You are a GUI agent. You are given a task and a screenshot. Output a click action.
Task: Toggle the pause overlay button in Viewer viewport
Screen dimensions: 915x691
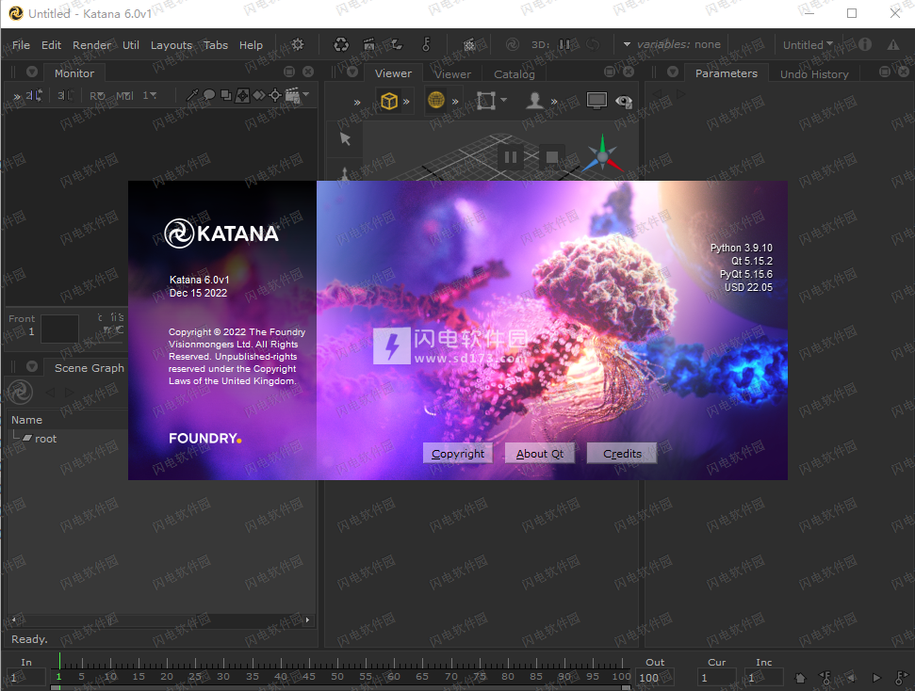[x=511, y=157]
